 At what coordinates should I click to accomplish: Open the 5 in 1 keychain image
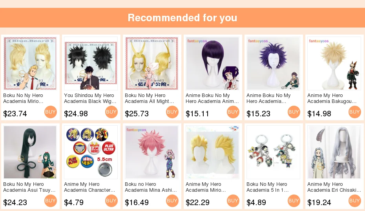pos(273,152)
